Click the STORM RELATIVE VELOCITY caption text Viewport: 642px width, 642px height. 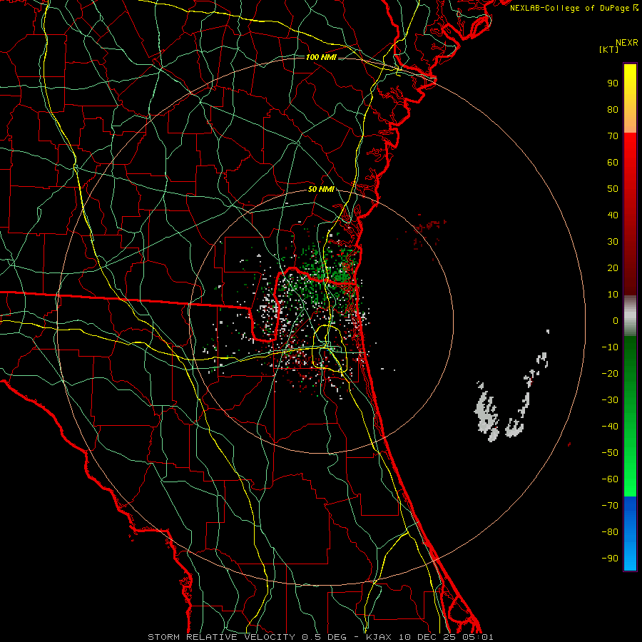pyautogui.click(x=223, y=637)
